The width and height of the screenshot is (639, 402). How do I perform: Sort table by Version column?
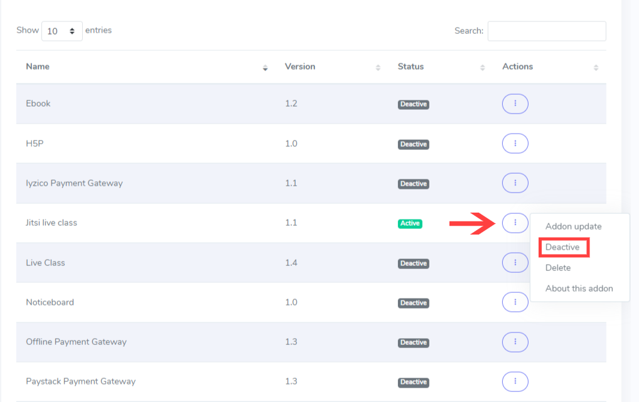300,66
